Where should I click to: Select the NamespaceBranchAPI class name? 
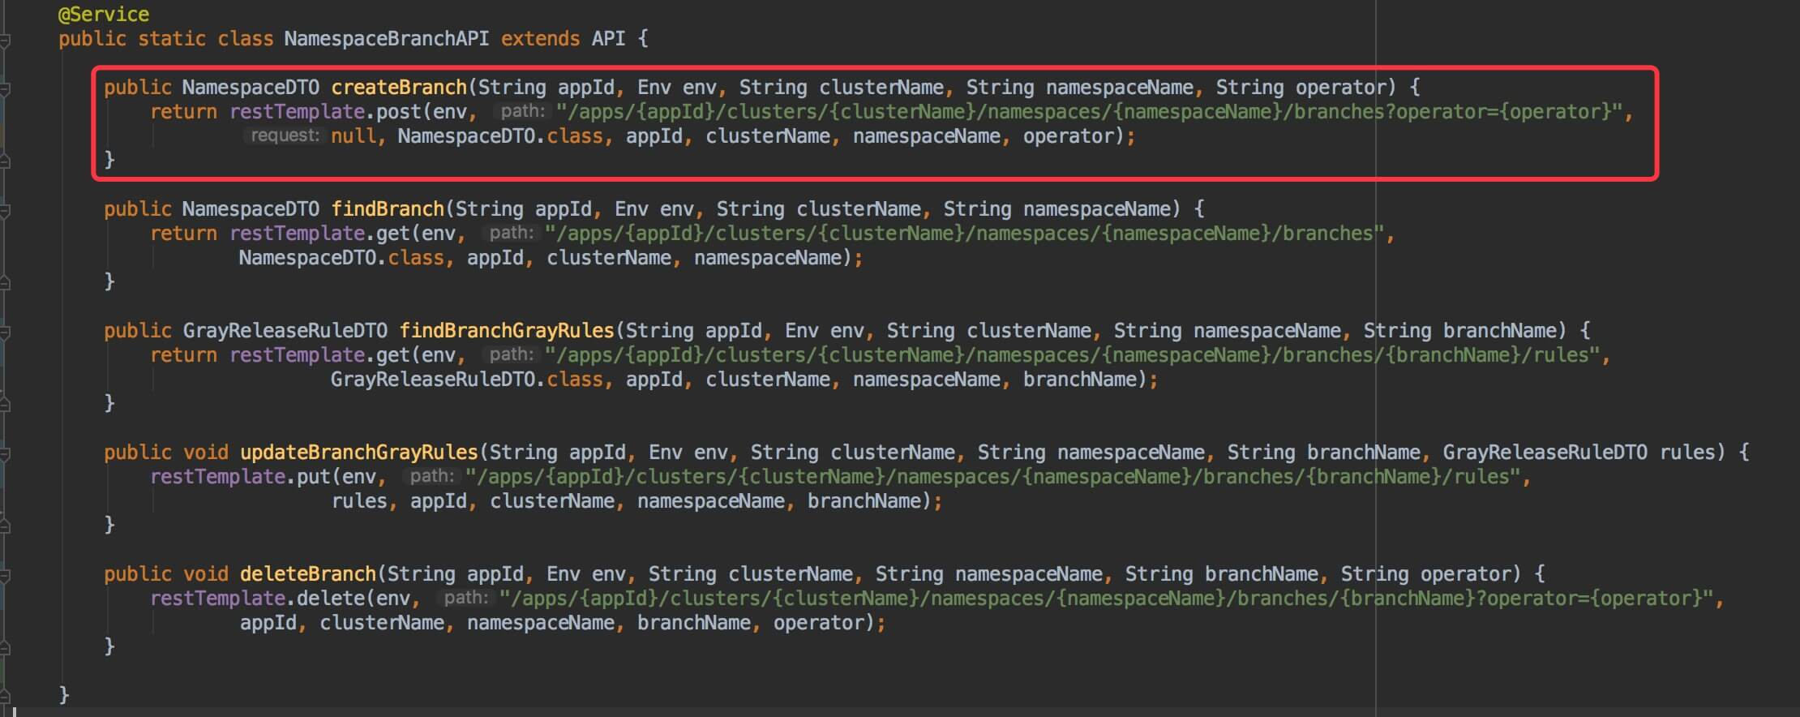click(x=387, y=39)
